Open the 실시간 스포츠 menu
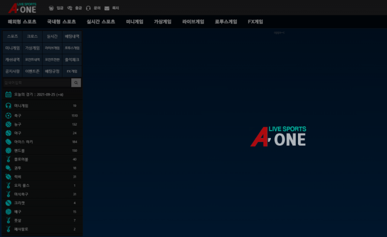 101,22
